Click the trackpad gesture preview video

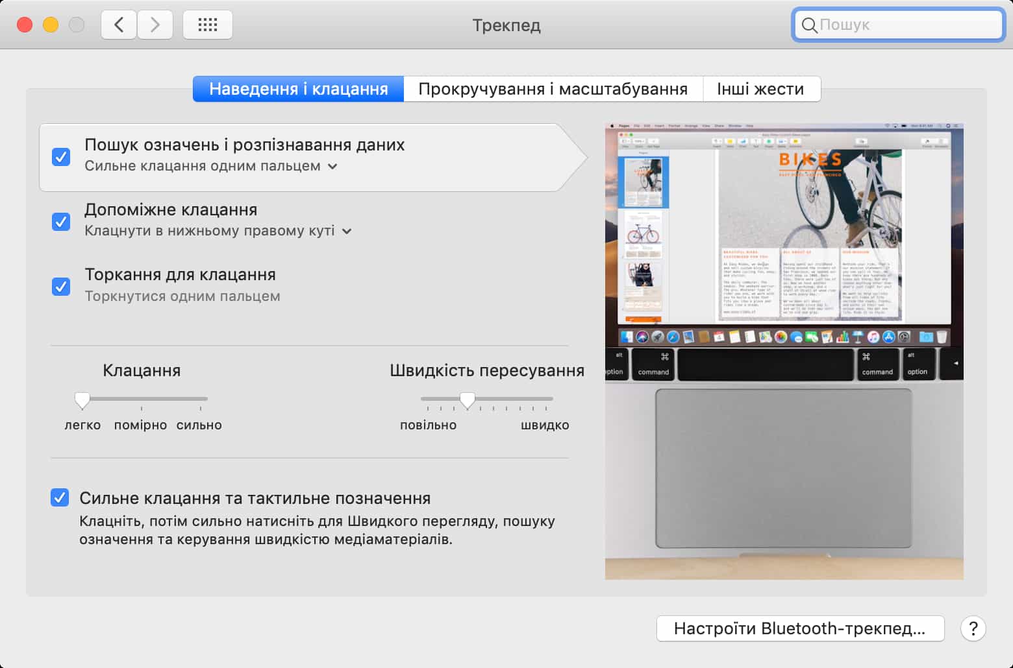pyautogui.click(x=784, y=352)
